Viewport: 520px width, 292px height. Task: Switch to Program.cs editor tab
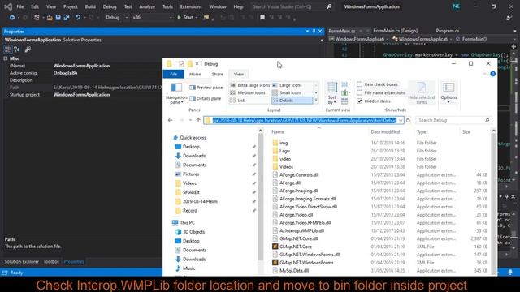[448, 31]
